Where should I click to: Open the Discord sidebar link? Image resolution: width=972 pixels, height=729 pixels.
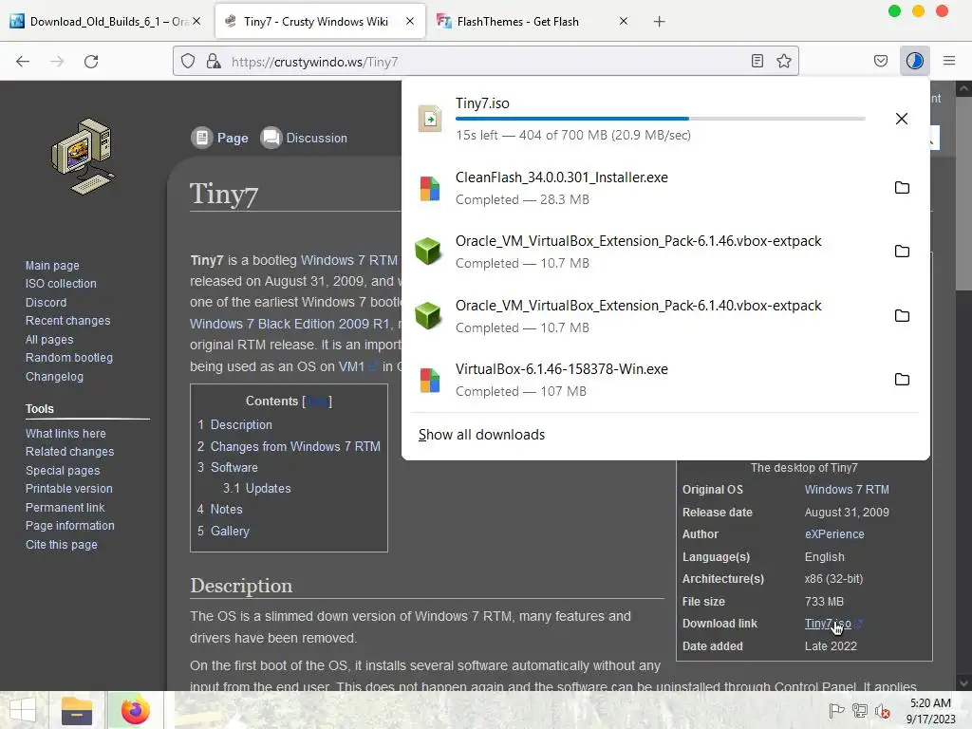(x=46, y=303)
